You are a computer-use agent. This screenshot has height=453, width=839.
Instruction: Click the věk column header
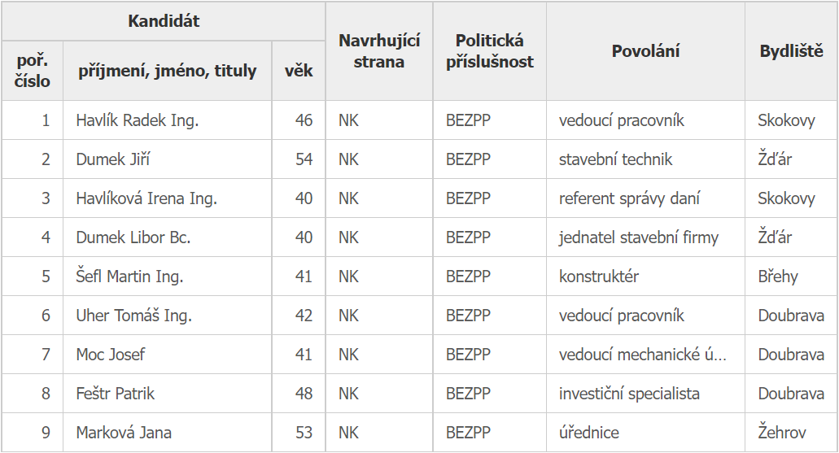tap(299, 71)
